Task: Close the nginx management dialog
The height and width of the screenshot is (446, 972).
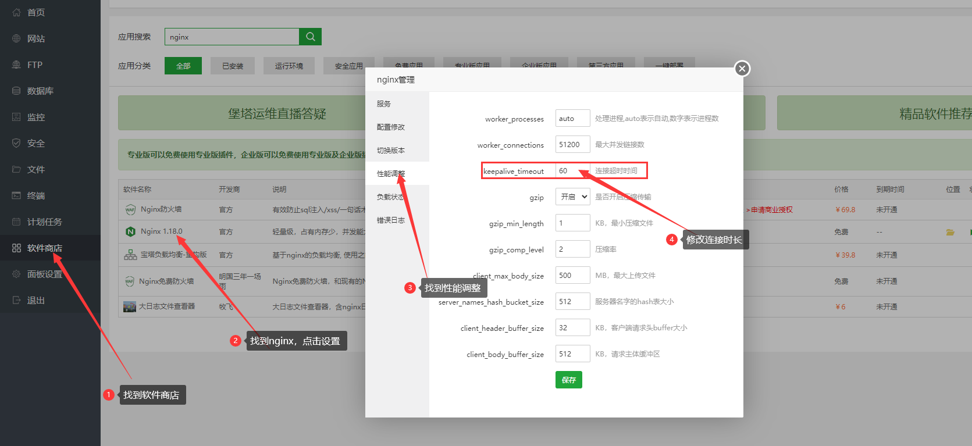Action: click(x=742, y=69)
